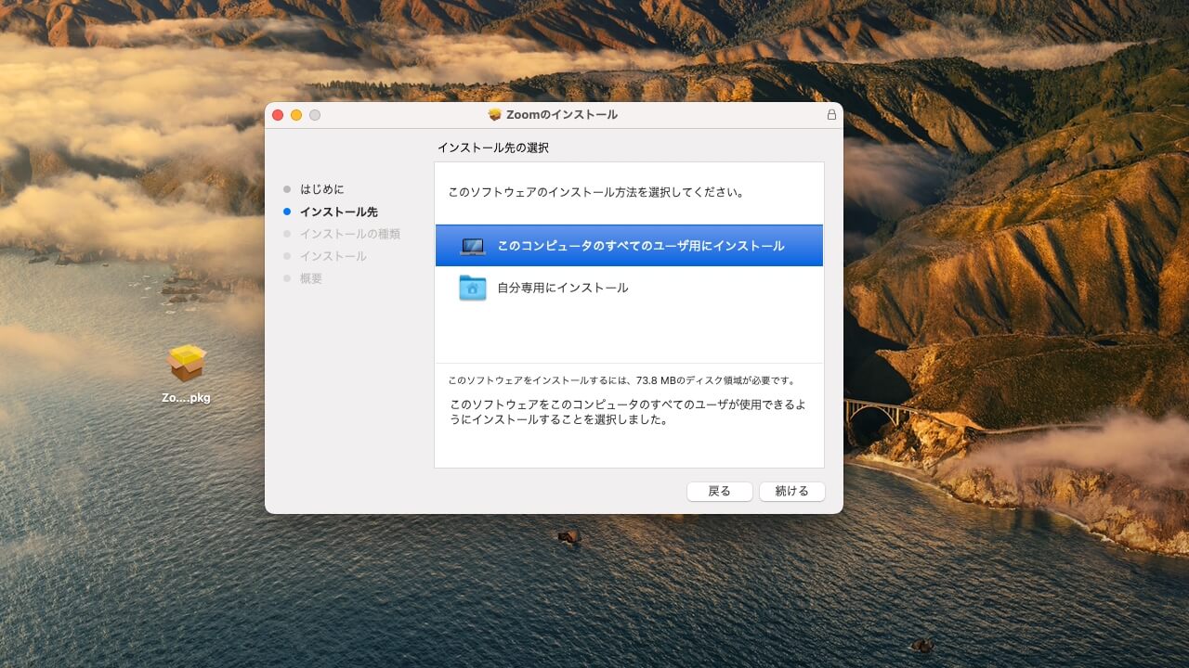Click the インストール先 step in sidebar
Screen dimensions: 1189x668
[338, 212]
